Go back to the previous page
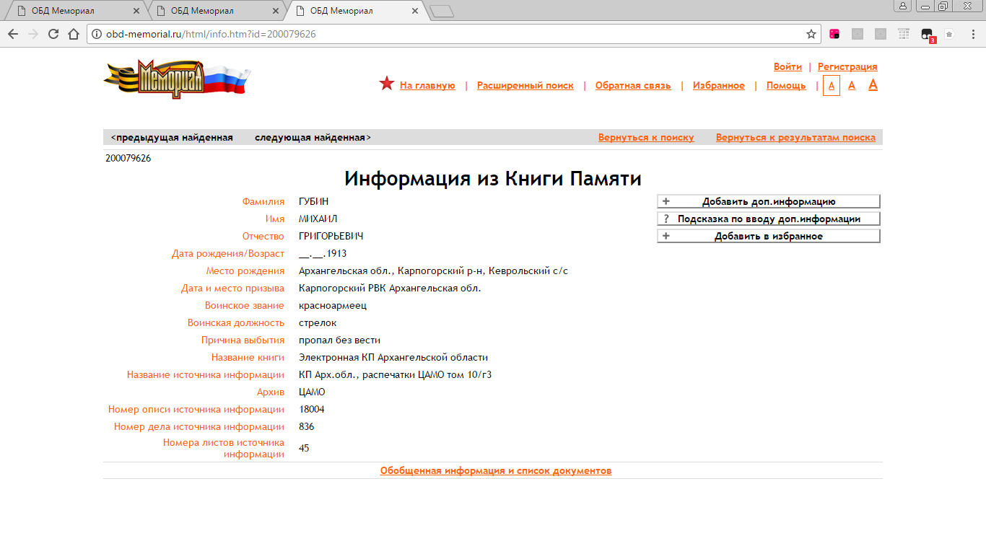This screenshot has width=986, height=554. pos(13,34)
